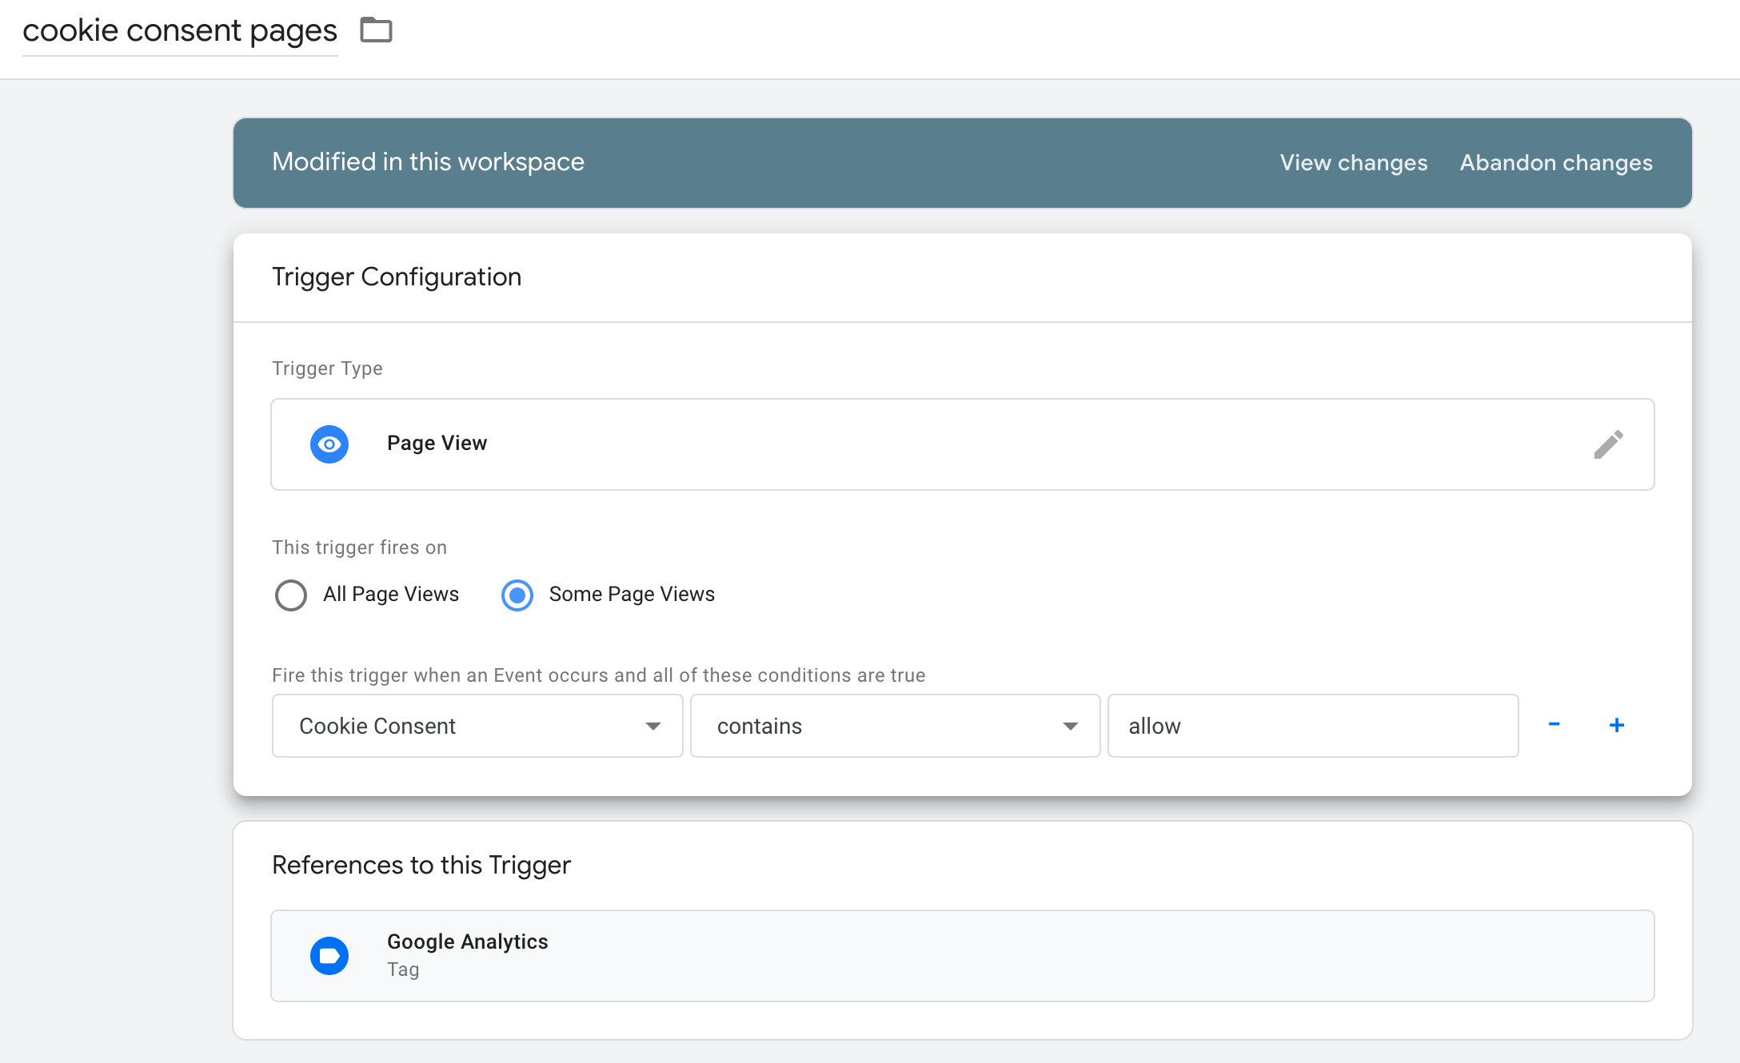This screenshot has width=1740, height=1063.
Task: Open the "contains" operator dropdown
Action: pos(894,726)
